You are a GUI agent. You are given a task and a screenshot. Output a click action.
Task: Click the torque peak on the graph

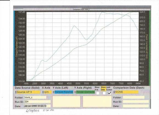coord(103,12)
